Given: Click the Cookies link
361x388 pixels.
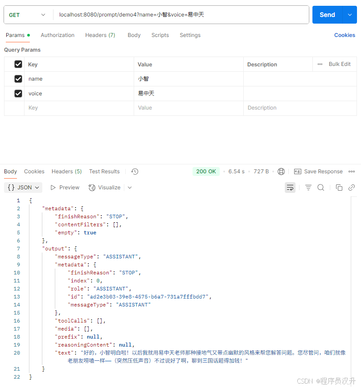Looking at the screenshot, I should click(x=345, y=35).
